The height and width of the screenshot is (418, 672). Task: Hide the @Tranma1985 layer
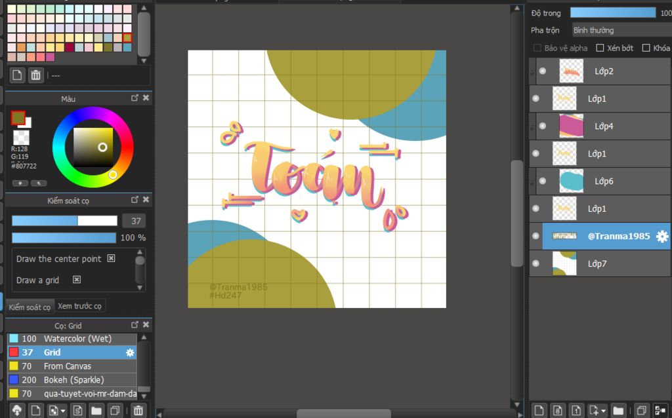535,236
